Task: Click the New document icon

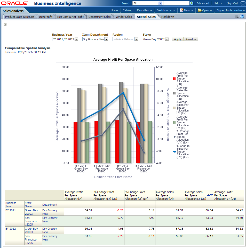Action: pyautogui.click(x=182, y=10)
